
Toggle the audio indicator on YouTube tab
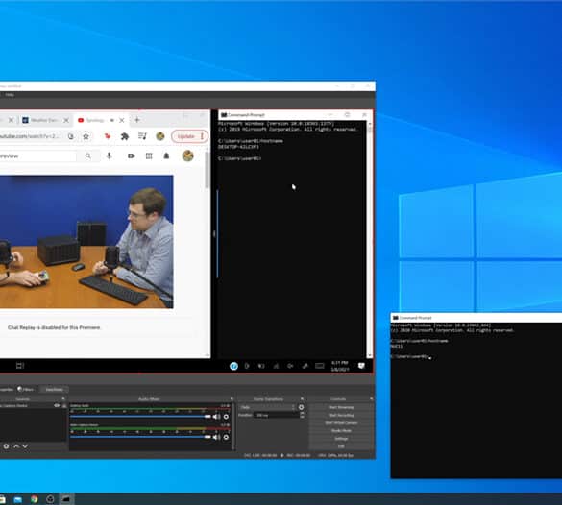pyautogui.click(x=111, y=120)
